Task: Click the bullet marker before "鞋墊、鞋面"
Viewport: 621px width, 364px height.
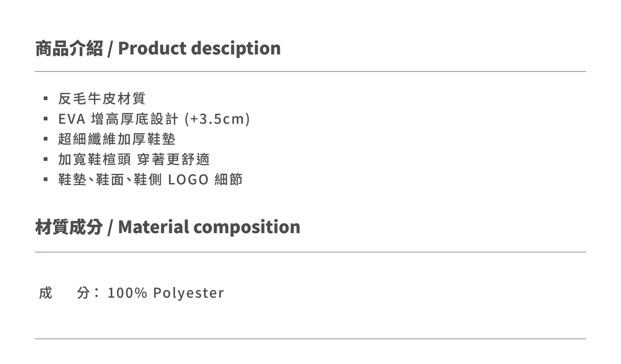Action: [46, 180]
